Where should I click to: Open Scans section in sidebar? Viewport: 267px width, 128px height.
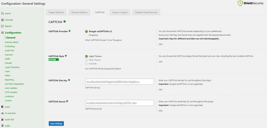tap(7, 107)
